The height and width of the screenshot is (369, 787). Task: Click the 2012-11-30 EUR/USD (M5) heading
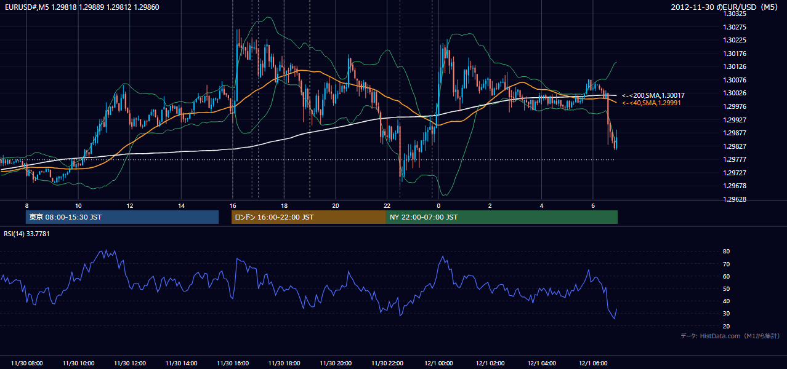(x=725, y=7)
